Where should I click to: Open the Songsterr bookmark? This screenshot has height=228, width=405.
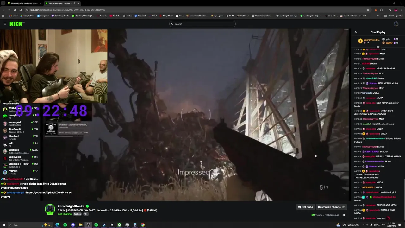pos(43,16)
